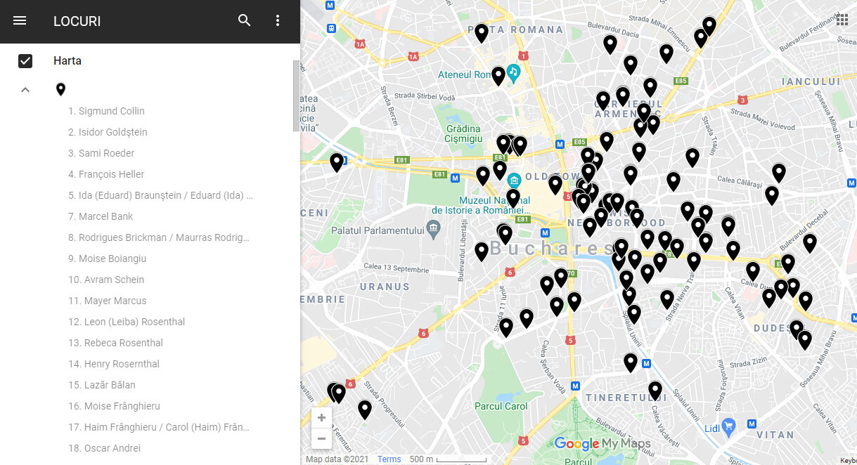
Task: Click the pin above Tineretului label
Action: click(655, 390)
